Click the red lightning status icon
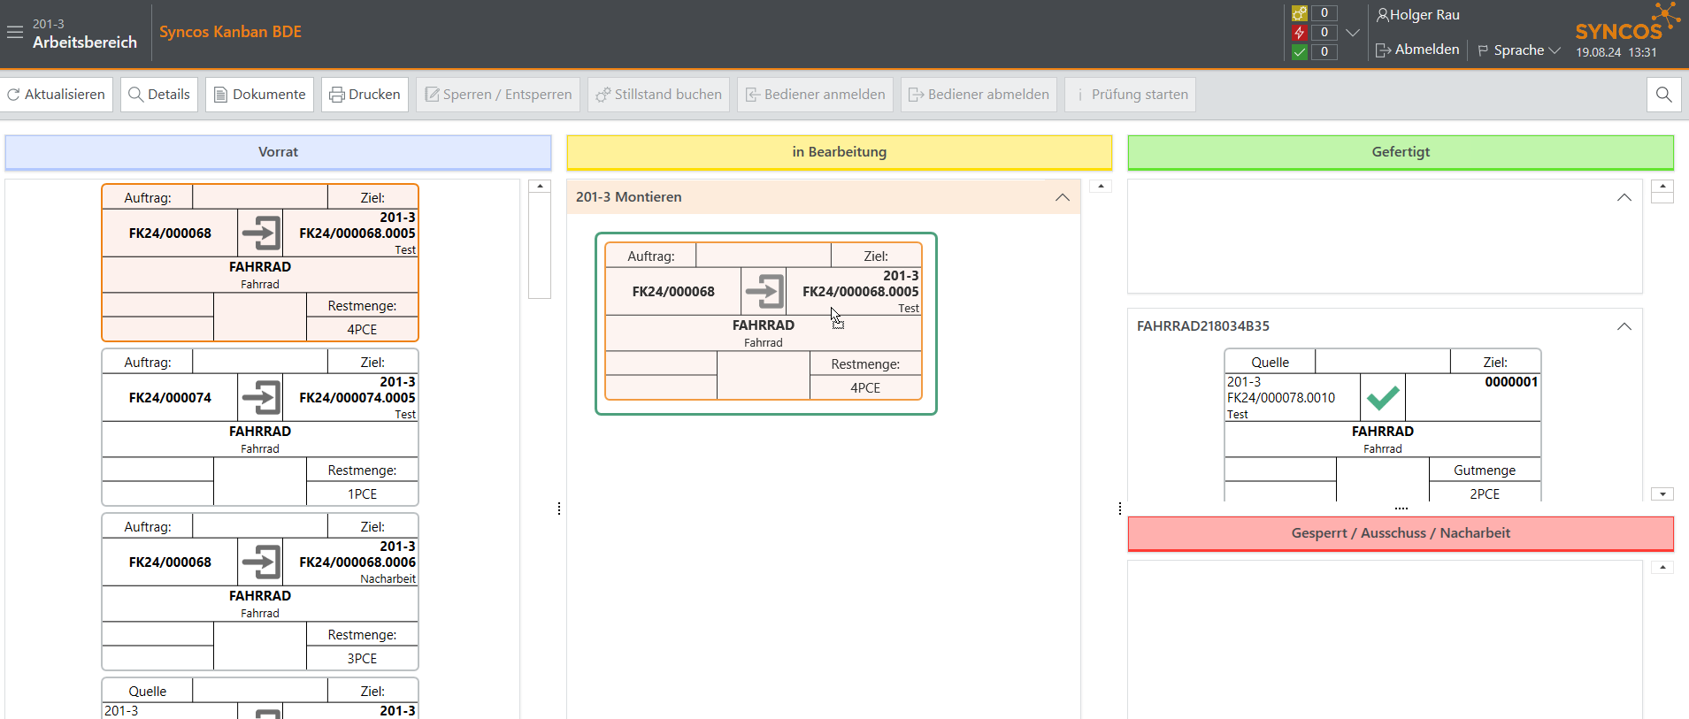 pos(1299,33)
